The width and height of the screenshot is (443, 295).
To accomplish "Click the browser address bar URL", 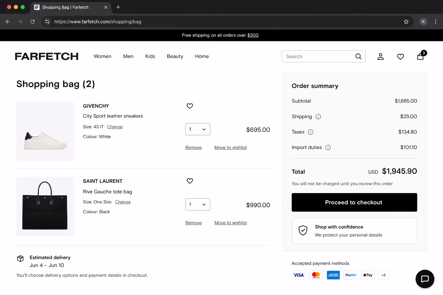I will [98, 22].
